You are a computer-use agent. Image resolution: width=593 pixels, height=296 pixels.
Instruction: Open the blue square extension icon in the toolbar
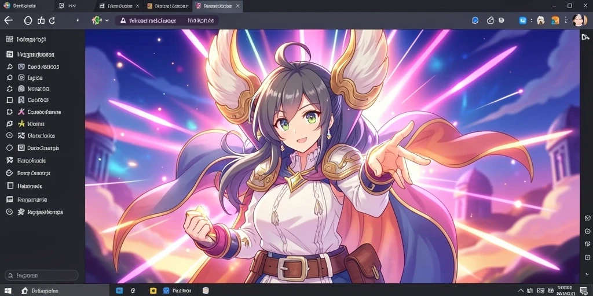click(x=523, y=20)
